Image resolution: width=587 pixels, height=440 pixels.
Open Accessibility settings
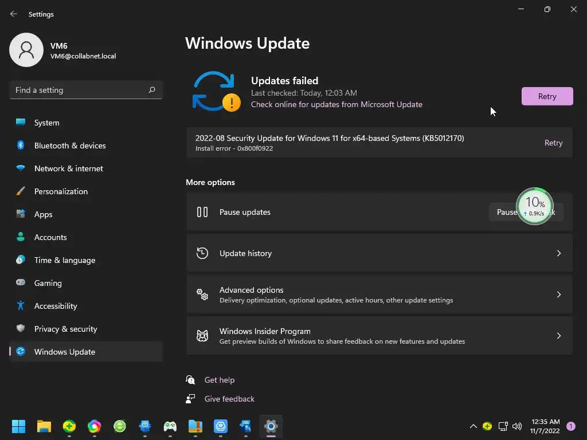coord(86,306)
